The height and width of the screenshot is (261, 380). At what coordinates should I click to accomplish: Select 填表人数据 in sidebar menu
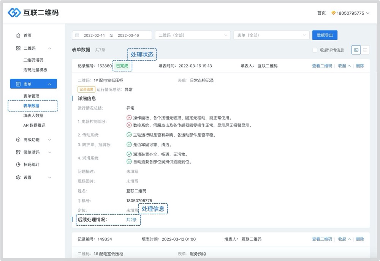33,115
